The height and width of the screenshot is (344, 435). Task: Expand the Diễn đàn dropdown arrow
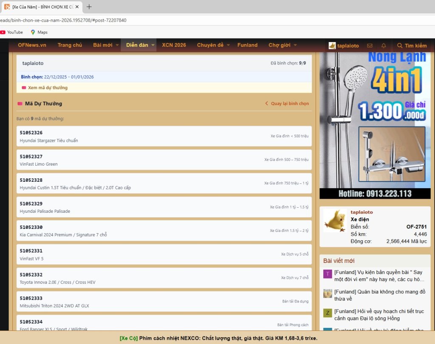coord(153,45)
